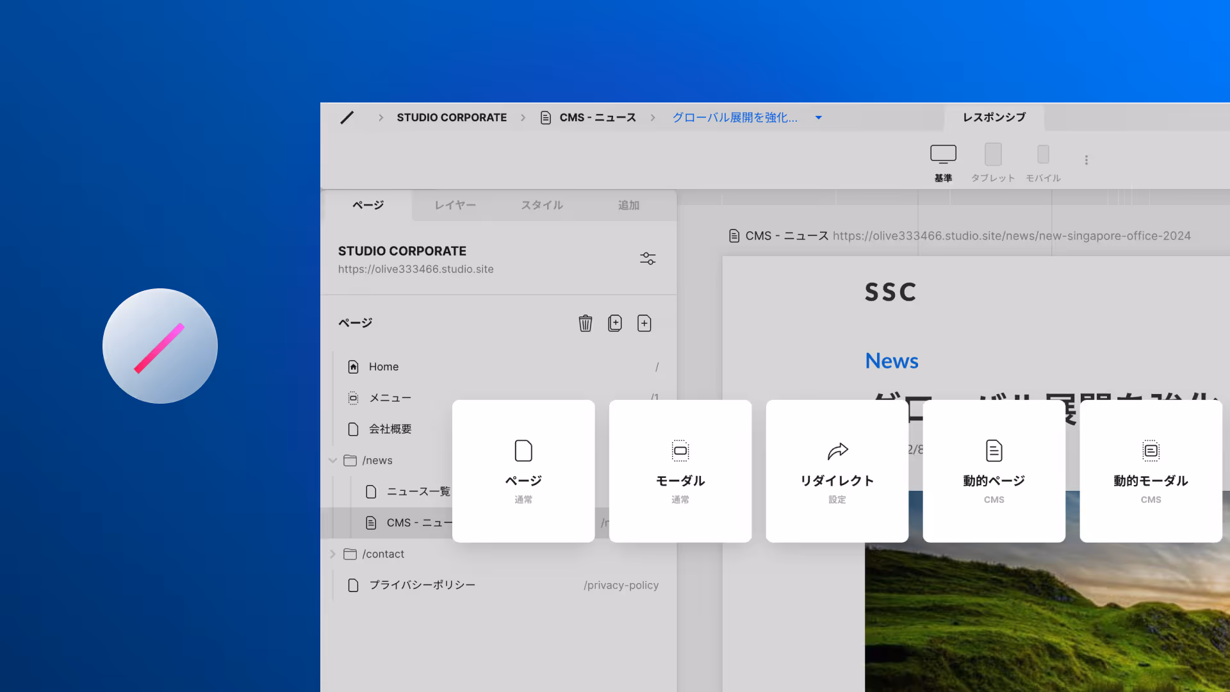
Task: Select the desktop 基準 device icon
Action: click(943, 155)
